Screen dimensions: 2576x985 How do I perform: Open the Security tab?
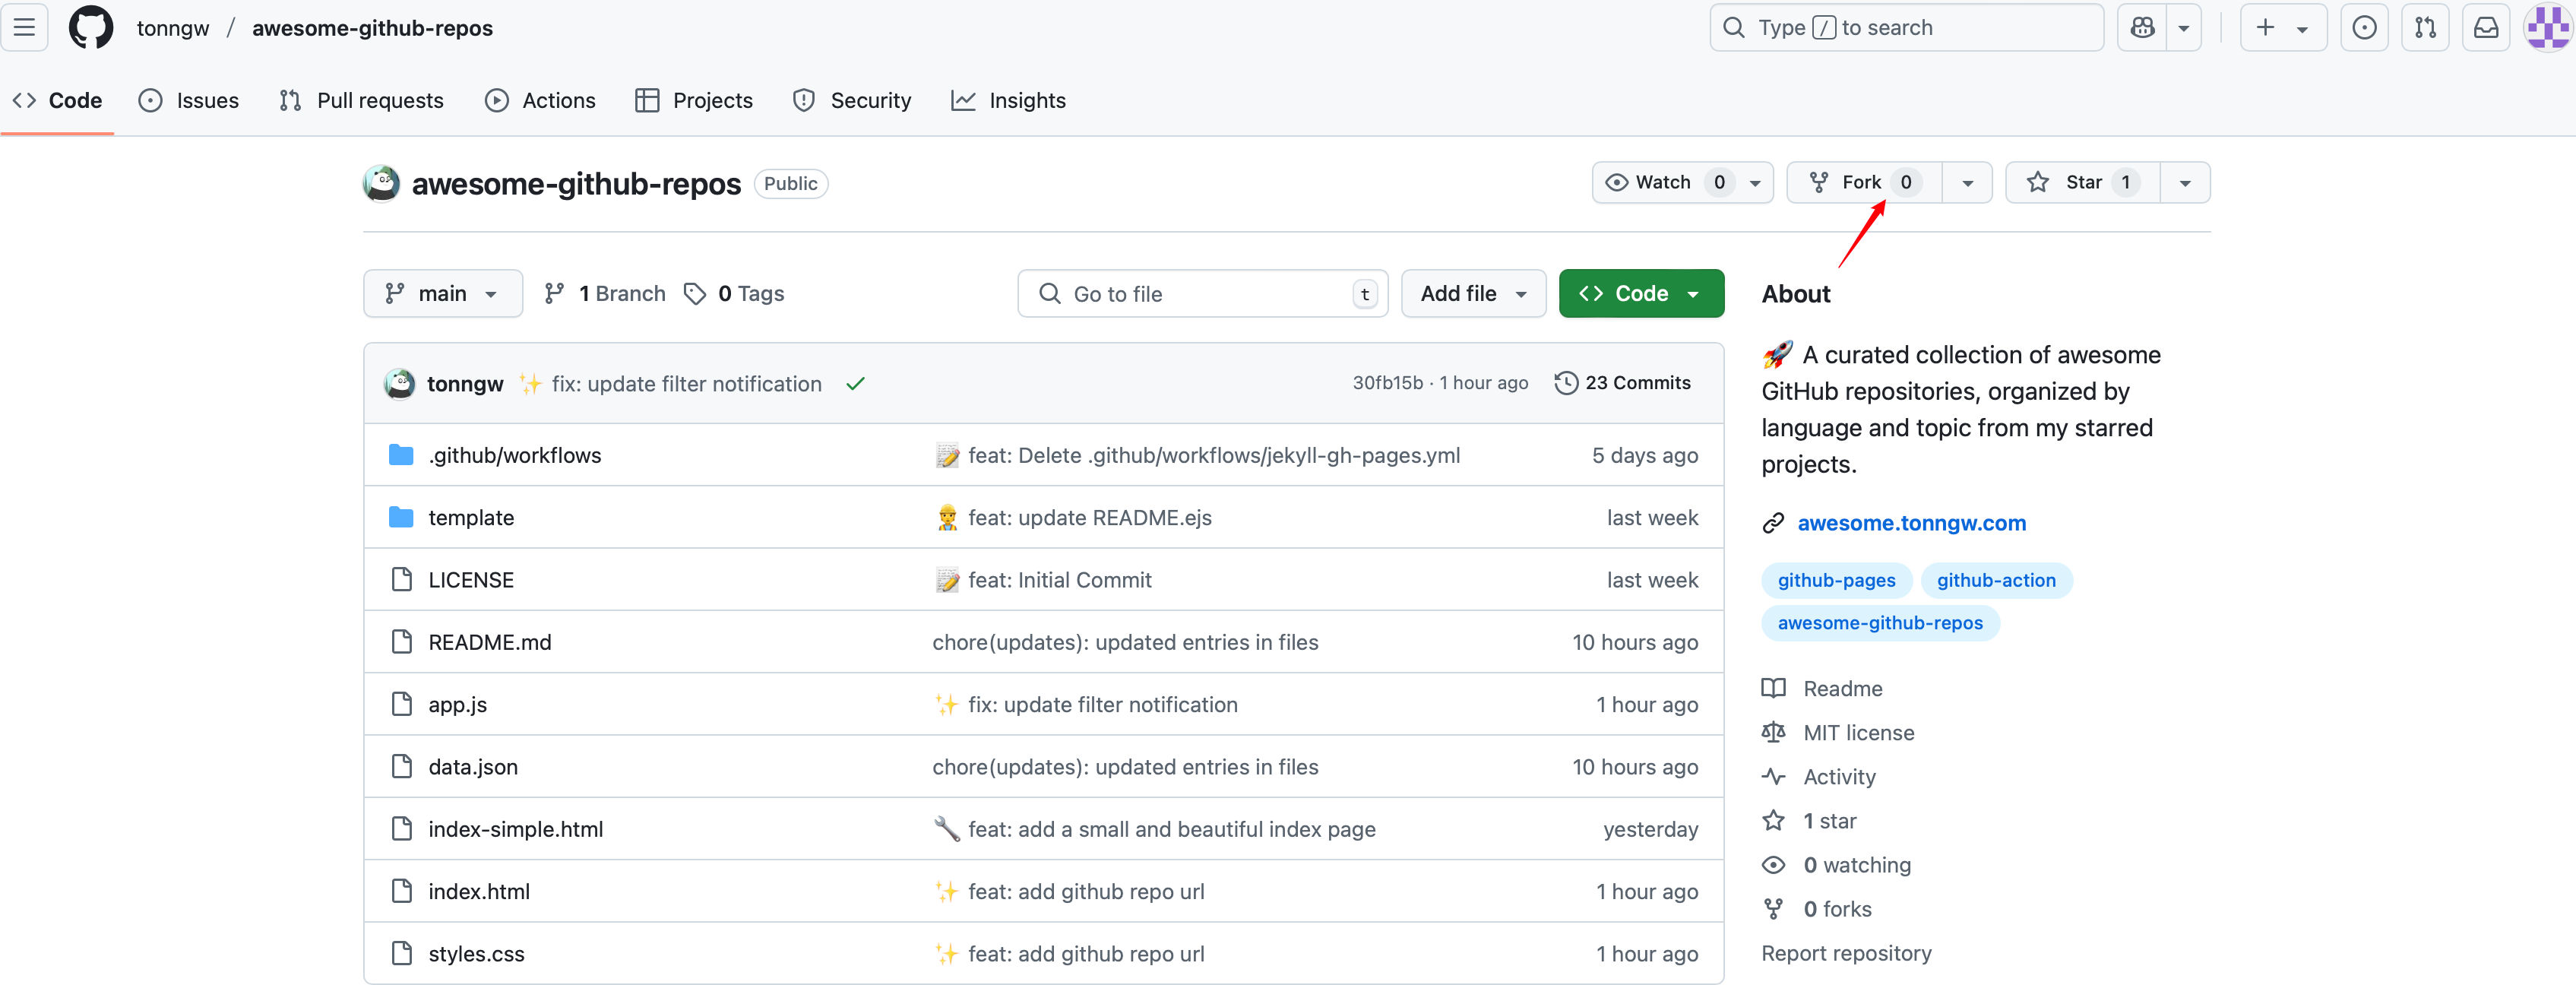(x=852, y=100)
